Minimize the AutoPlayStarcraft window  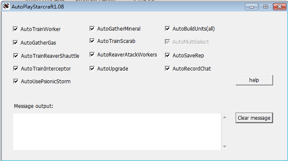[251, 7]
